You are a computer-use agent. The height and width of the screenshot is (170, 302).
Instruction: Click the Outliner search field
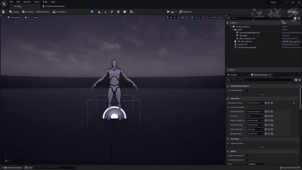coord(260,18)
